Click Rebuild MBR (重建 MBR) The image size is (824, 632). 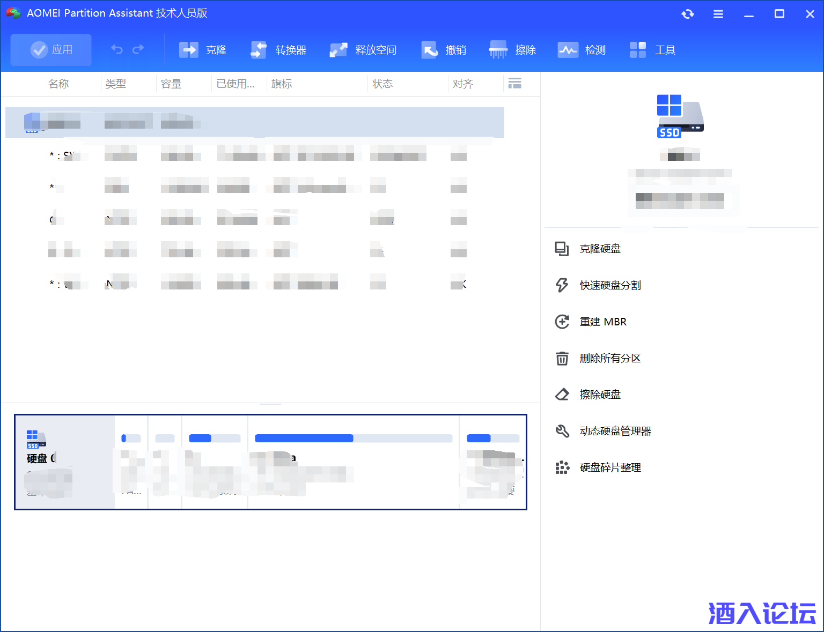tap(603, 322)
